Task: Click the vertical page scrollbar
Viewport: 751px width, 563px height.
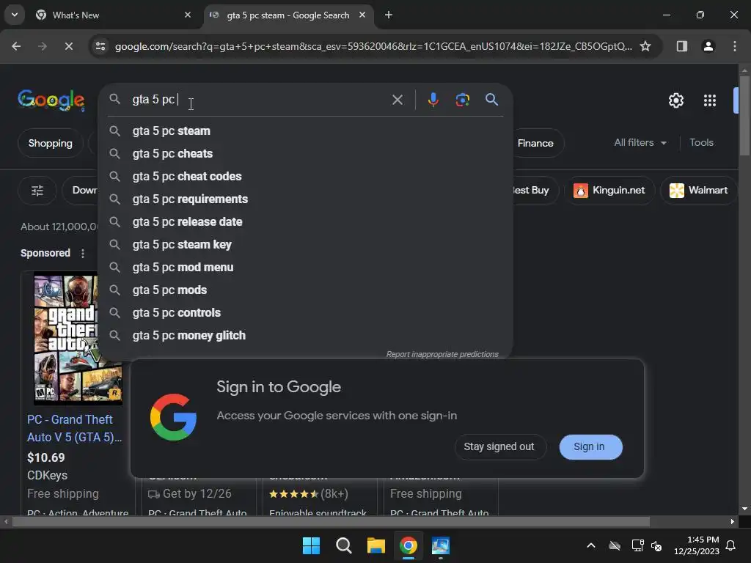Action: tap(744, 115)
